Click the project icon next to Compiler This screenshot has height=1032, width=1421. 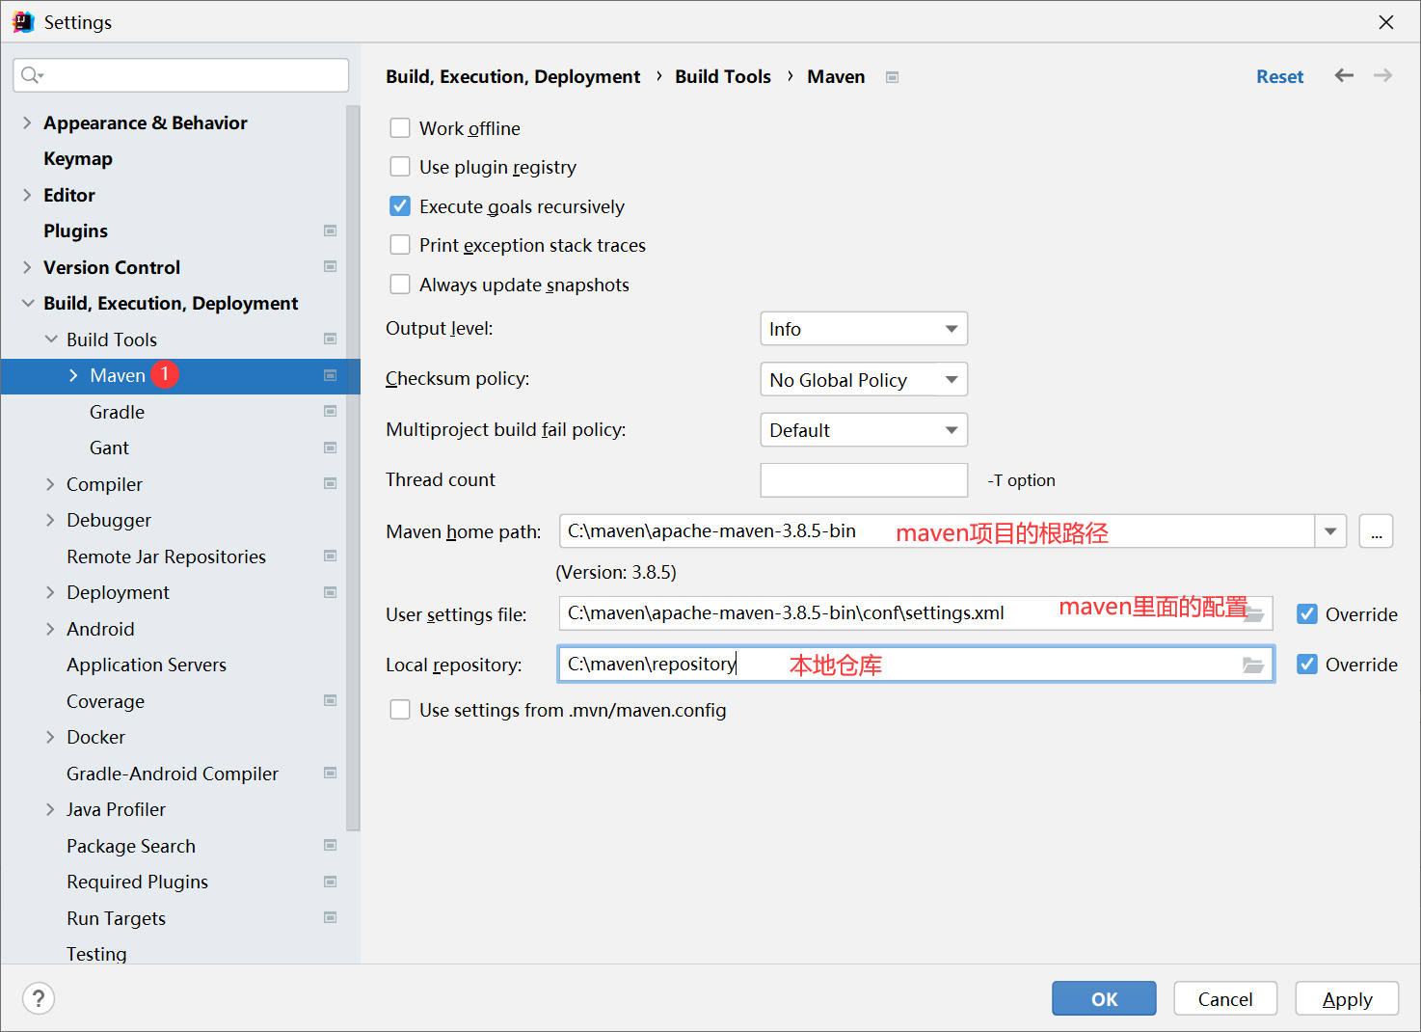click(x=330, y=484)
